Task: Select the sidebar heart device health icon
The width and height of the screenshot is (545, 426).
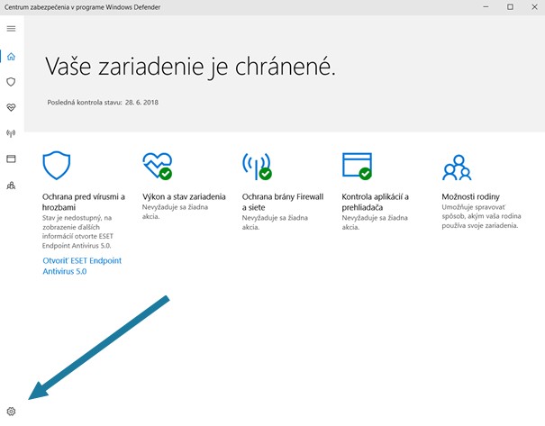Action: click(x=11, y=107)
